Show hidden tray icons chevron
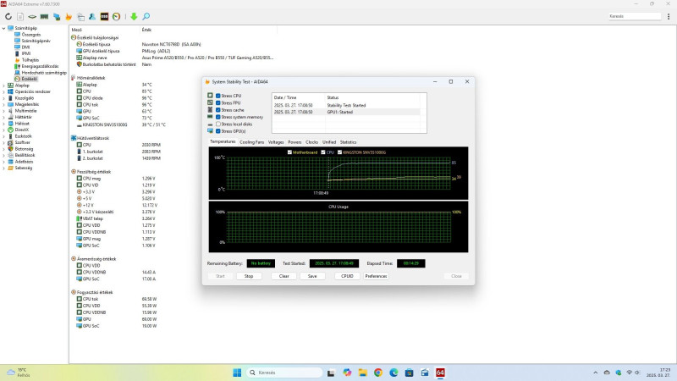The height and width of the screenshot is (381, 677). coord(596,373)
